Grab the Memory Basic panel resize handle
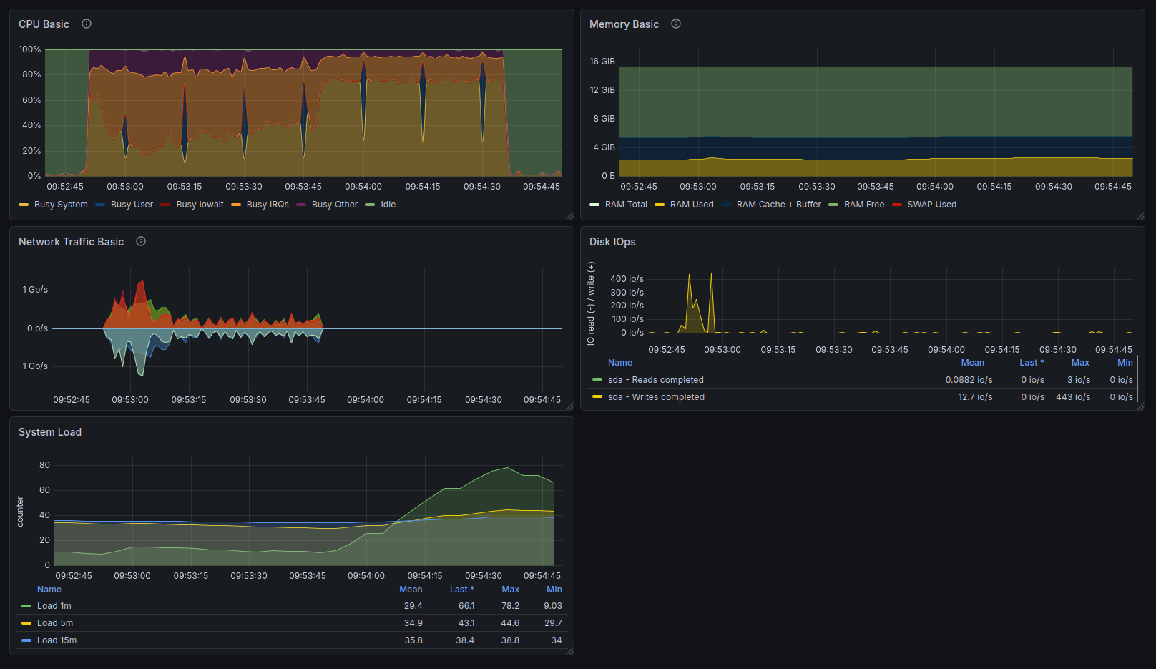This screenshot has width=1156, height=669. click(x=1141, y=216)
